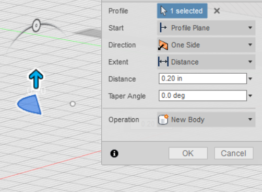Open the Distance field's dropdown arrow
This screenshot has width=262, height=192.
250,78
